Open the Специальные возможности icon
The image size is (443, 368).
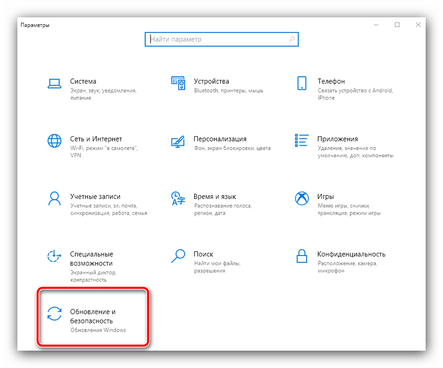click(x=54, y=256)
